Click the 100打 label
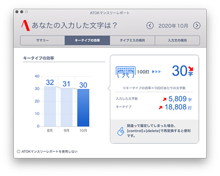Image resolution: width=220 pixels, height=176 pixels. click(143, 72)
